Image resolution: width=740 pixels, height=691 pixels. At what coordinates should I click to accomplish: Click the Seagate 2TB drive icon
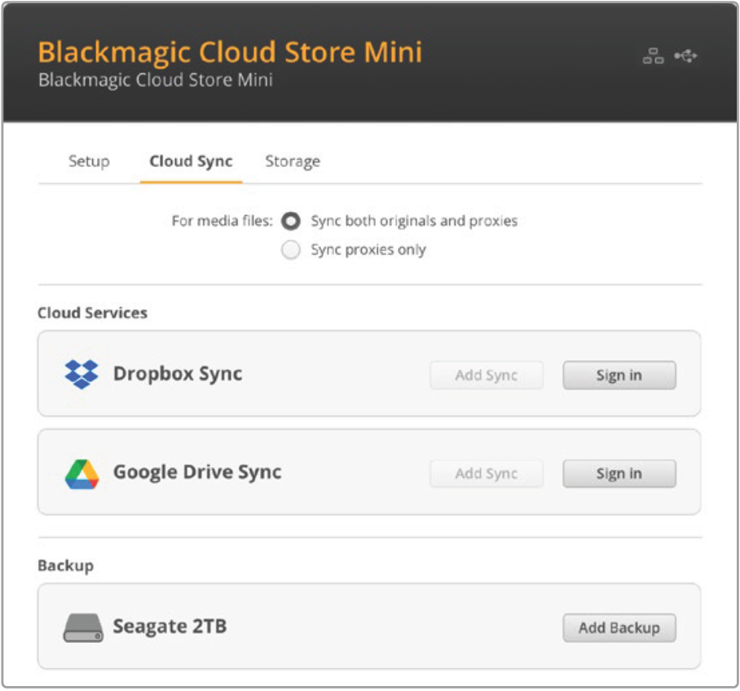(x=83, y=627)
